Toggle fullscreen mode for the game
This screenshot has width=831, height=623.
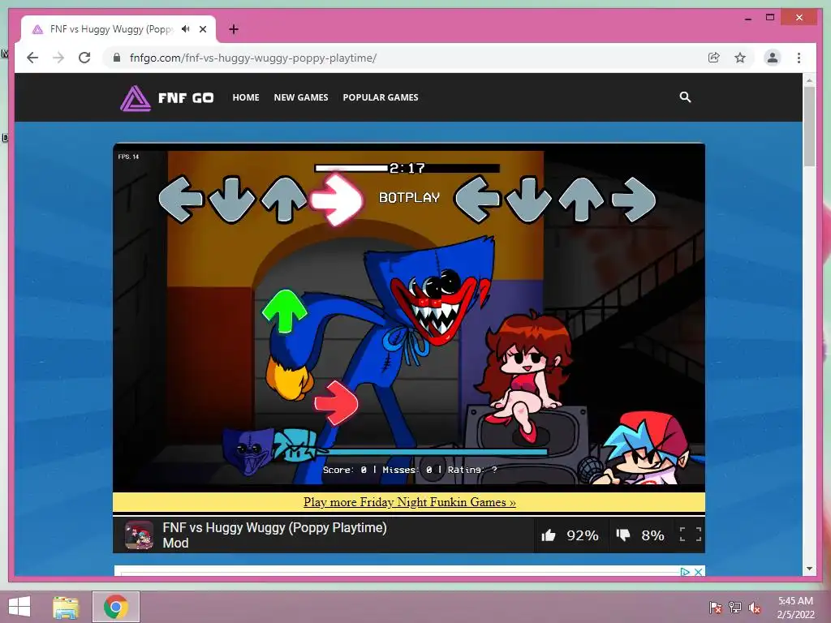691,535
